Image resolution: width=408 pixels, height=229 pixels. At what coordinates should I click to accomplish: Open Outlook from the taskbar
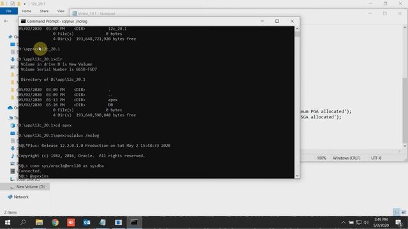point(87,223)
